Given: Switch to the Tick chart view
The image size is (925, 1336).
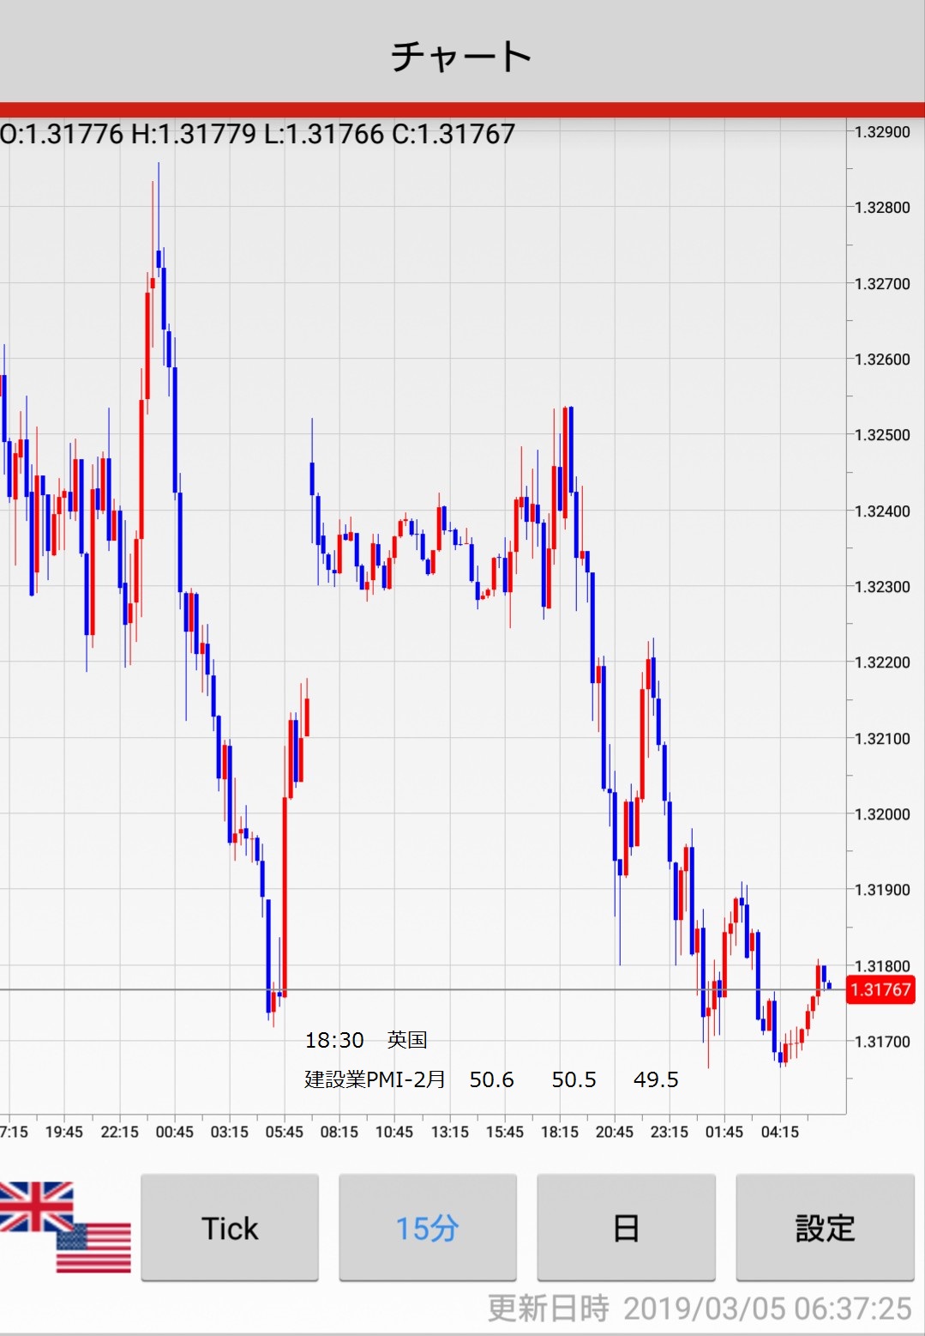Looking at the screenshot, I should click(230, 1228).
